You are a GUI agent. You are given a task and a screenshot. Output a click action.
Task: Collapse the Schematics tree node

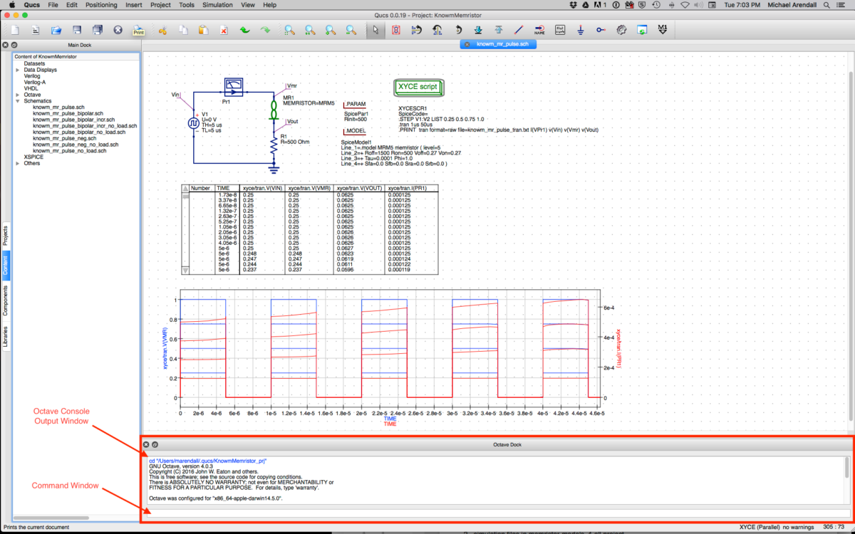click(18, 101)
